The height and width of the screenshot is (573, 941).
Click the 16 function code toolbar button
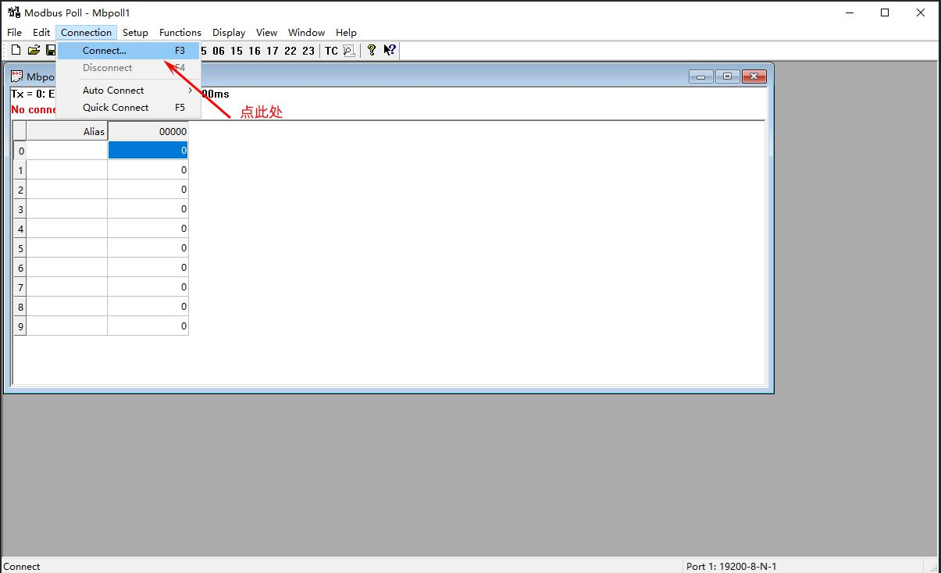pyautogui.click(x=255, y=51)
